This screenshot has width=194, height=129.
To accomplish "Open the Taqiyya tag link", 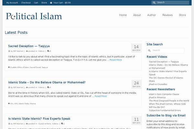I will click(x=45, y=67).
